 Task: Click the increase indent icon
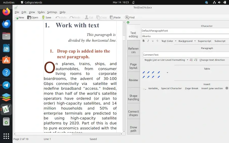196,60
